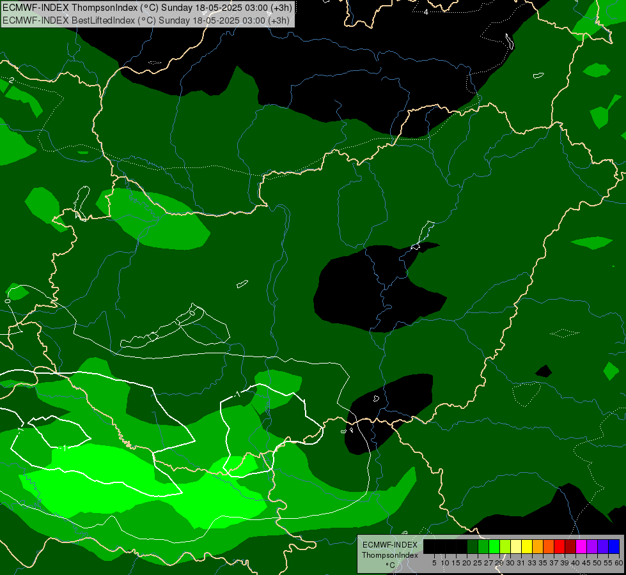The height and width of the screenshot is (575, 626).
Task: Select the dark red 39–40 legend swatch
Action: point(570,547)
